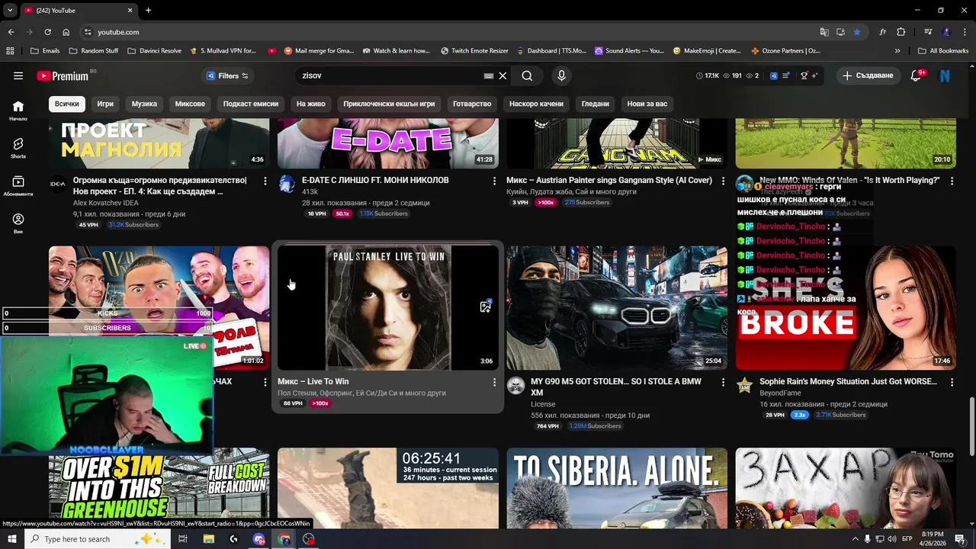Open the Вие profile sidebar item

(18, 223)
